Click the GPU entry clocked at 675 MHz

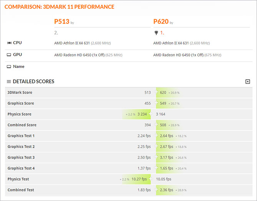[187, 55]
